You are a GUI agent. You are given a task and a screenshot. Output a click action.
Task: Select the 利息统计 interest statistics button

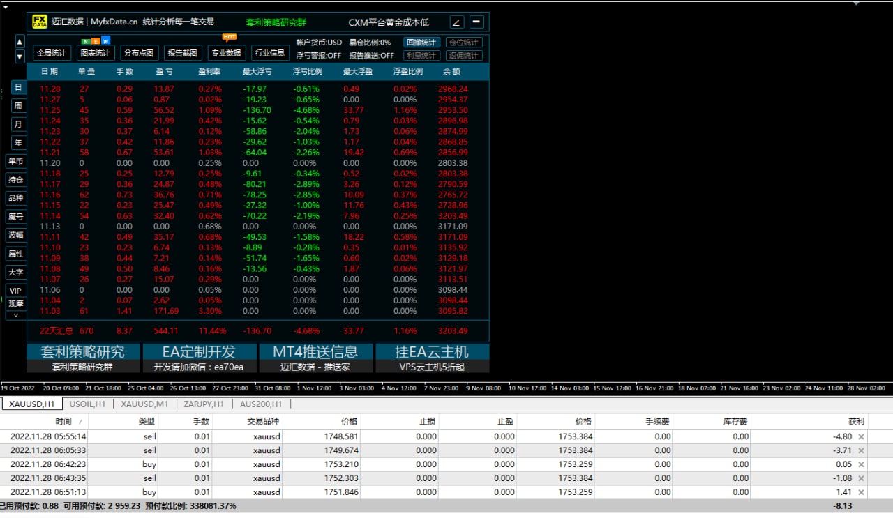coord(421,56)
